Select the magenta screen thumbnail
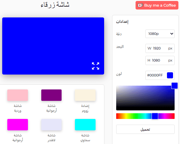This screenshot has width=180, height=144. click(x=17, y=125)
